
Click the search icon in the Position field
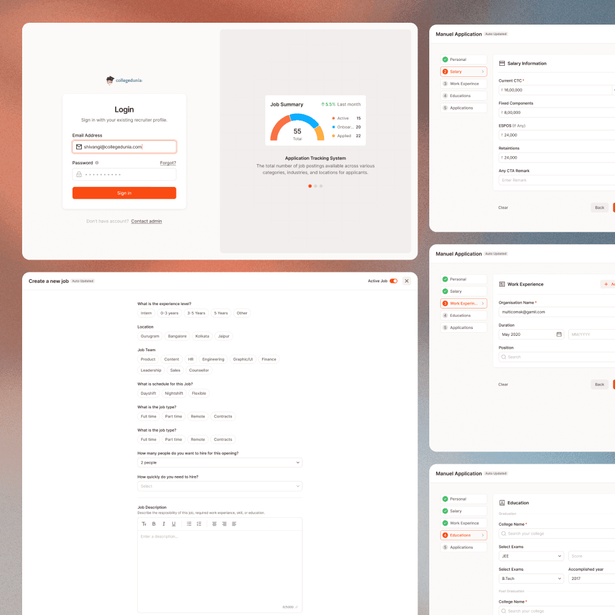(x=504, y=357)
